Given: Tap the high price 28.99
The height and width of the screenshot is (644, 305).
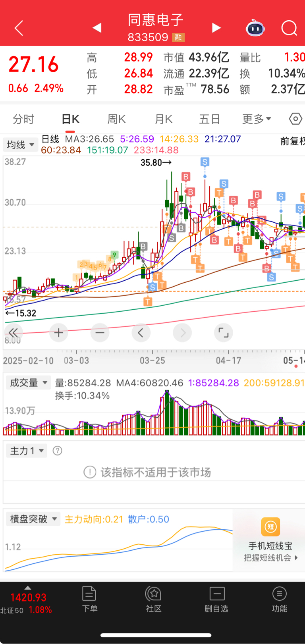Looking at the screenshot, I should pyautogui.click(x=138, y=58).
